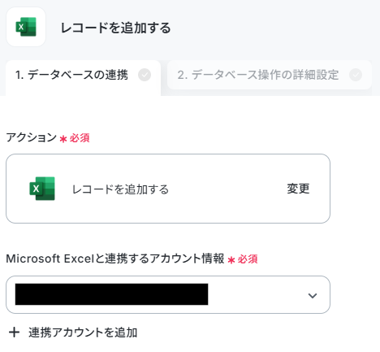Screen dimensions: 380x352
Task: Click the 変更 button to change action
Action: point(298,189)
